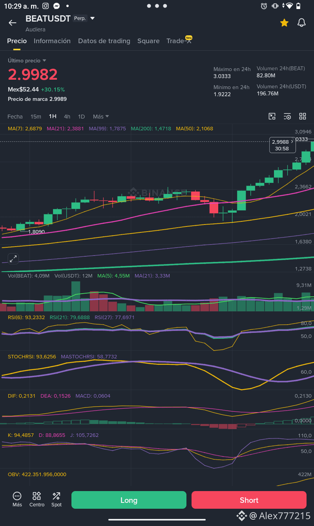314x526 pixels.
Task: Open price alerts via bell icon
Action: click(301, 23)
